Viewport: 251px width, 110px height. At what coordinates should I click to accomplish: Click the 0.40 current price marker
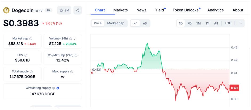point(234,88)
